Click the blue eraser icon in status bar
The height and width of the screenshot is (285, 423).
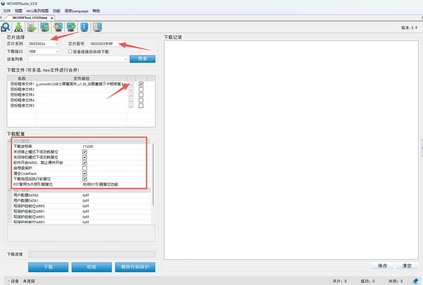click(x=416, y=281)
